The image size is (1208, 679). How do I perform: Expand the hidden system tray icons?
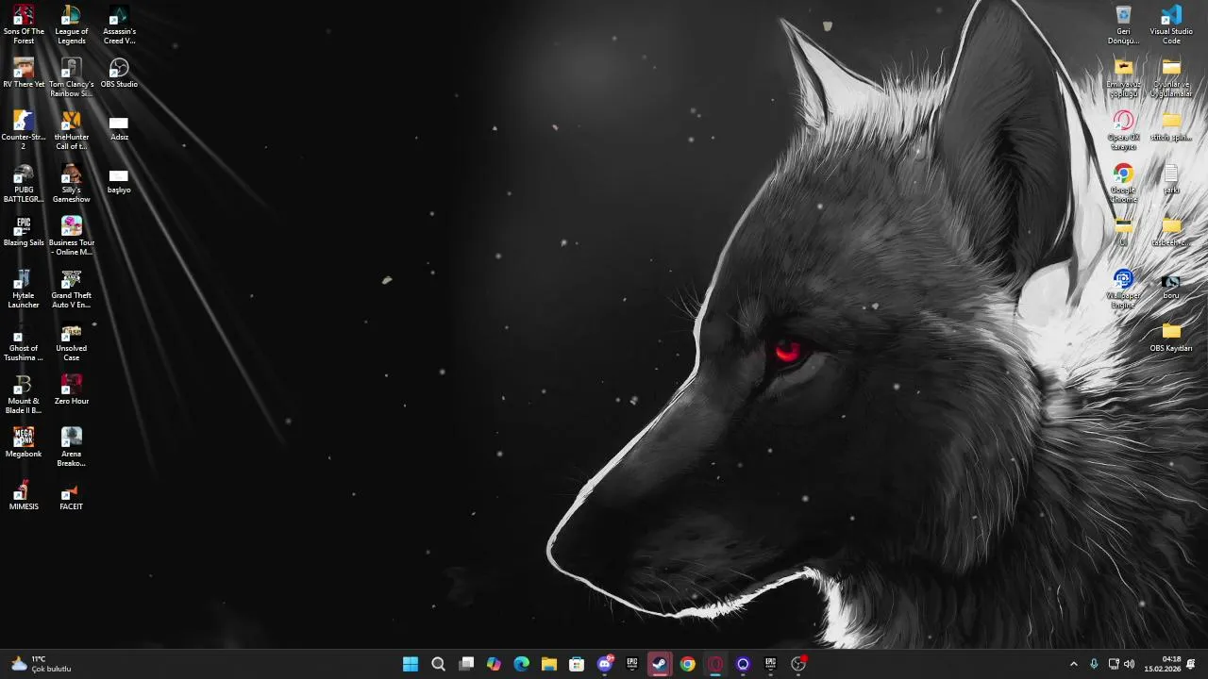coord(1073,664)
